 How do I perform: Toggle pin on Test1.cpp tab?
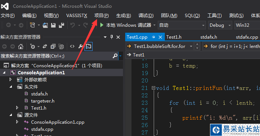coord(153,37)
